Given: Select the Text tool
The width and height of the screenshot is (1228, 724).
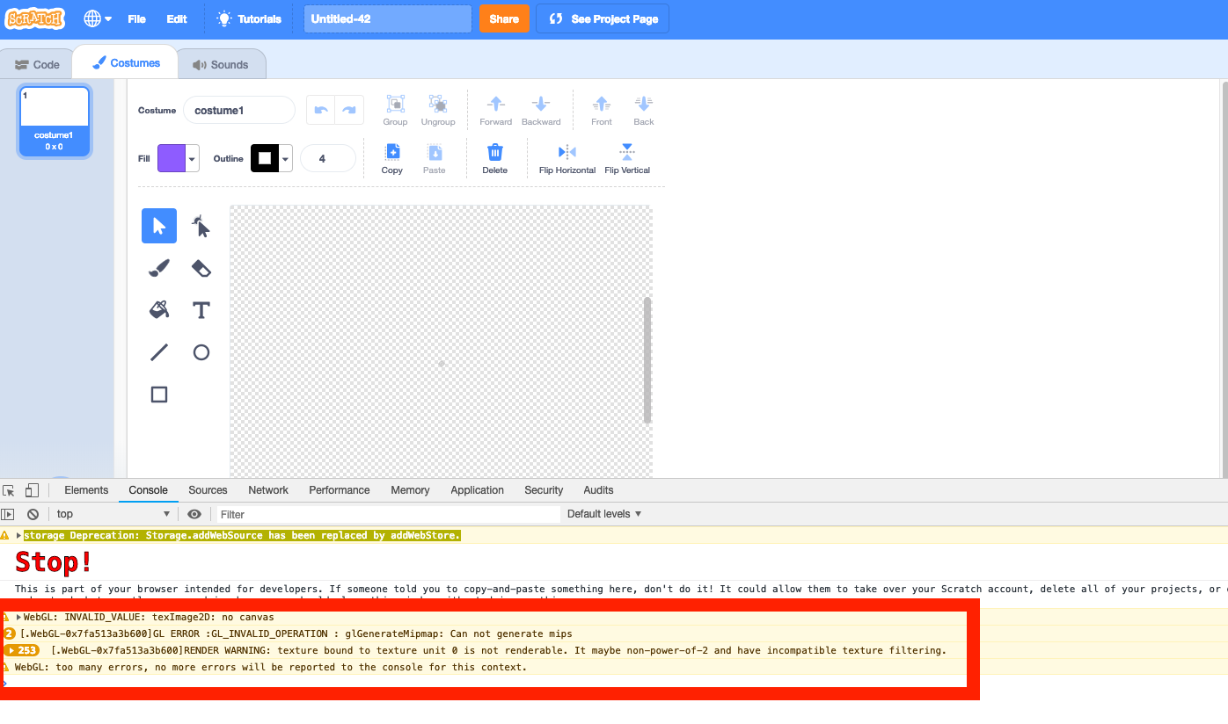Looking at the screenshot, I should pos(201,309).
